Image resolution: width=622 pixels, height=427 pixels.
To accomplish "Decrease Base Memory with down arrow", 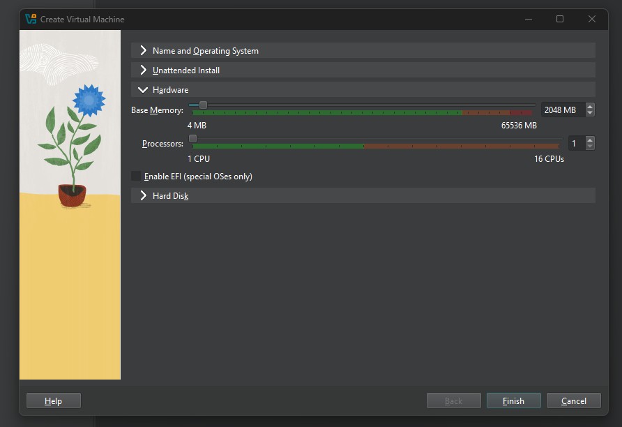I will pyautogui.click(x=590, y=113).
